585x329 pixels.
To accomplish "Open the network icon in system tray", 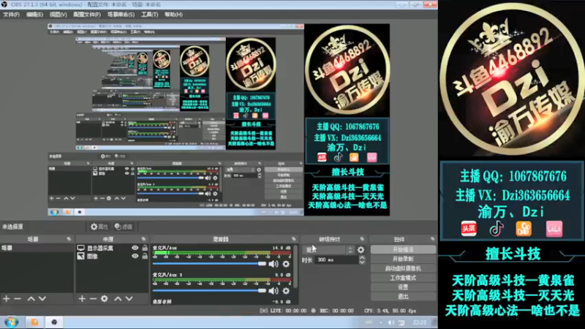I will [x=401, y=322].
